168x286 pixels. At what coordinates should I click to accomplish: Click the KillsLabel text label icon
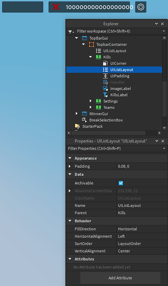coord(105,95)
